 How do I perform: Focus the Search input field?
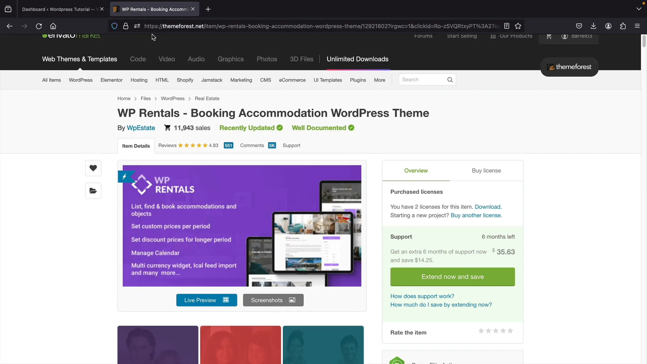pos(423,80)
